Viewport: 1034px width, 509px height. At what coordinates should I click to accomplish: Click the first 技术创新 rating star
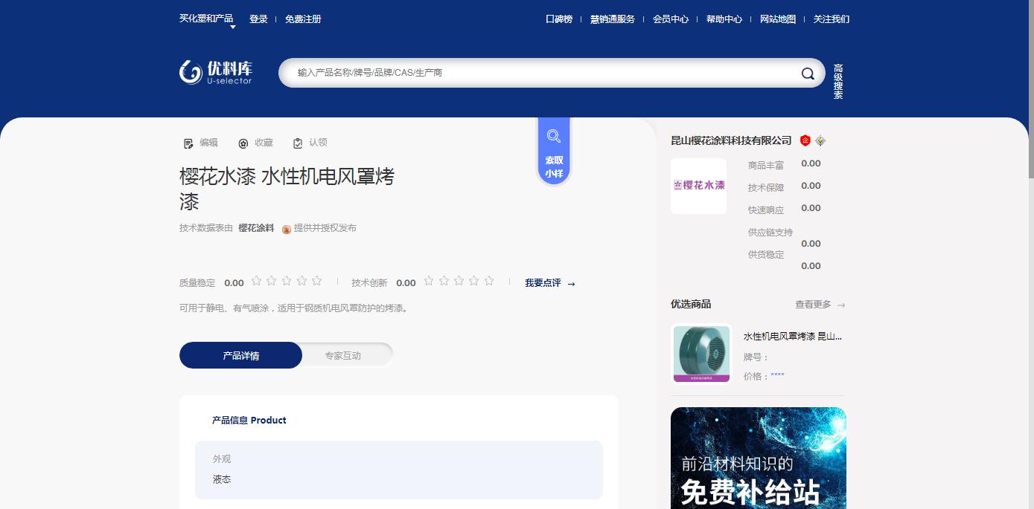point(429,281)
